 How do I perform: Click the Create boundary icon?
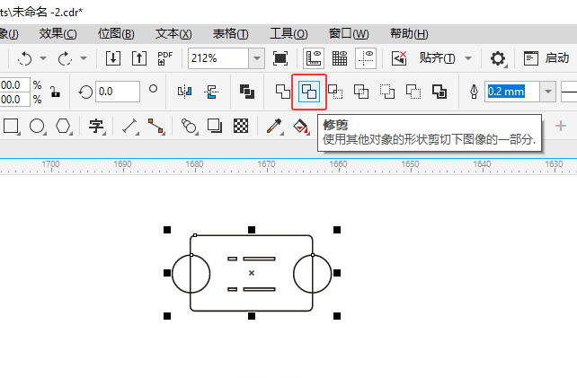tap(439, 92)
